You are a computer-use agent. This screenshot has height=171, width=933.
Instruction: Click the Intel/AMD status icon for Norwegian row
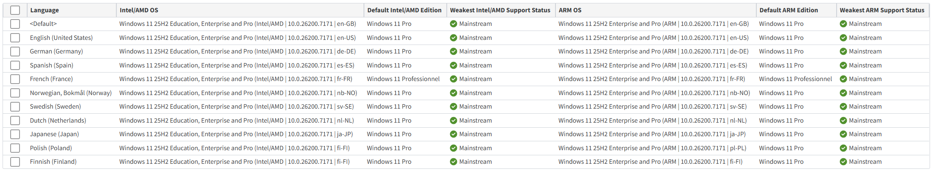pyautogui.click(x=454, y=93)
